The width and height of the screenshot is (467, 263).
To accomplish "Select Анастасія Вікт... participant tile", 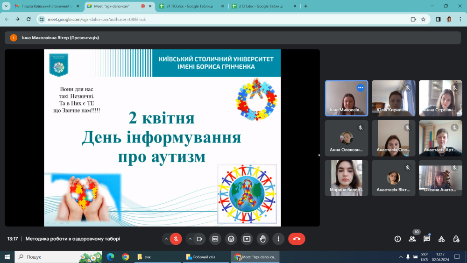I will click(393, 178).
